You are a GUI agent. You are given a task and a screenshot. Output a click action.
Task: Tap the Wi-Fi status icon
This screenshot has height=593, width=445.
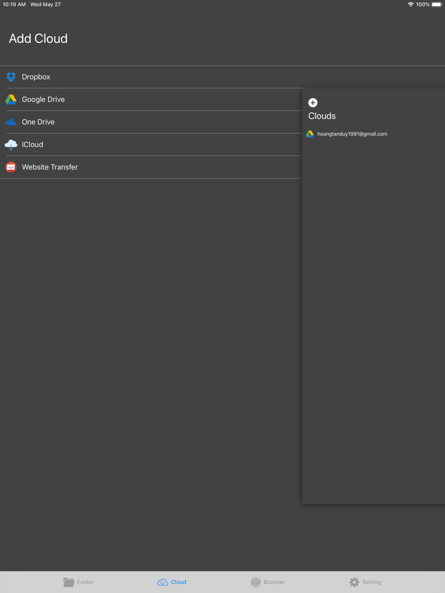click(411, 4)
